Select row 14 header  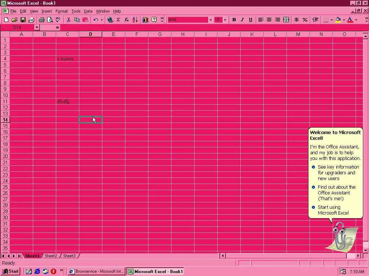coord(5,120)
